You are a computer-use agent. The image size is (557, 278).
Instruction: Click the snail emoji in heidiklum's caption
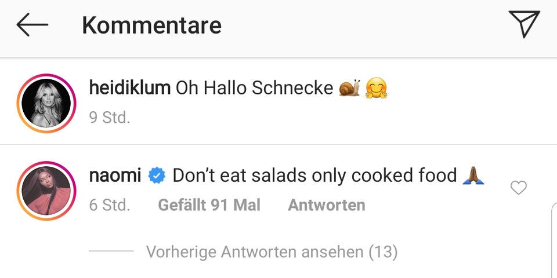click(x=349, y=88)
